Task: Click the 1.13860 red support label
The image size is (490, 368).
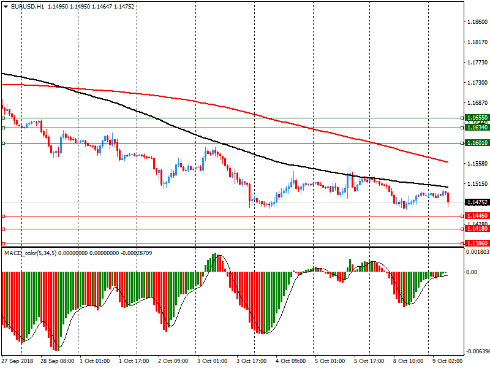Action: pos(477,243)
